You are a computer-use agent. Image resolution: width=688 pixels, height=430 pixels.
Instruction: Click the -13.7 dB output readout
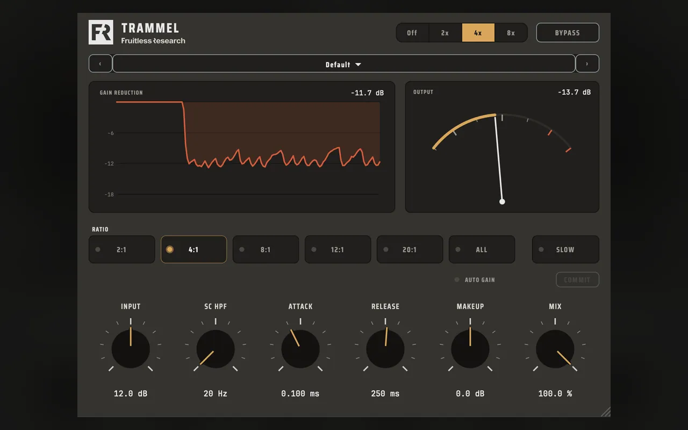575,92
